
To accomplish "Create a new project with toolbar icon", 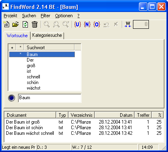I will (x=6, y=24).
